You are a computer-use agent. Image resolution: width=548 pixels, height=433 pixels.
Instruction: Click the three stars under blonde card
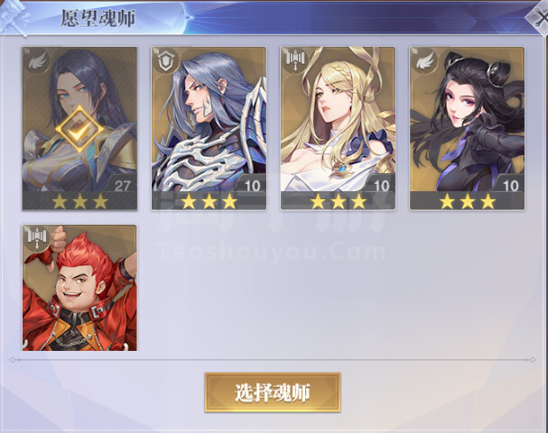[338, 201]
